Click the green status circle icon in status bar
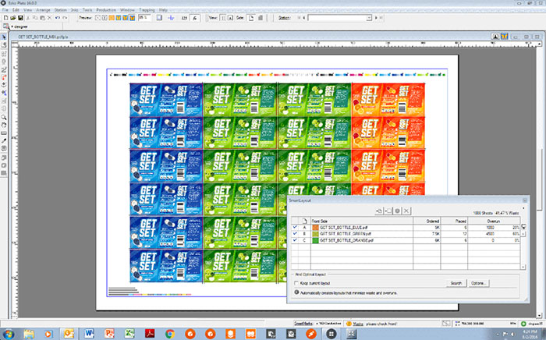 tap(523, 324)
